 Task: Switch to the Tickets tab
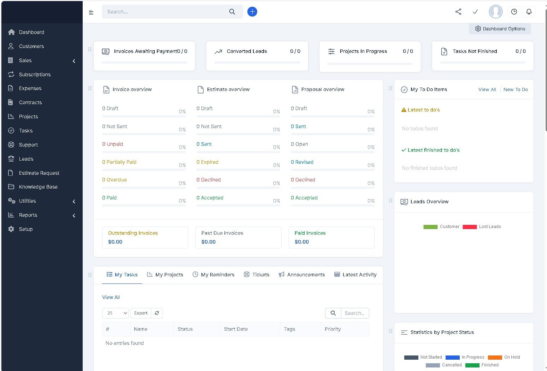click(x=257, y=275)
